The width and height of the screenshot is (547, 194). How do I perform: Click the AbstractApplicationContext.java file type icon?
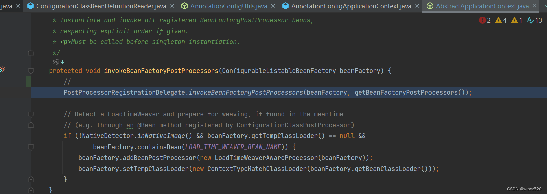pos(430,6)
